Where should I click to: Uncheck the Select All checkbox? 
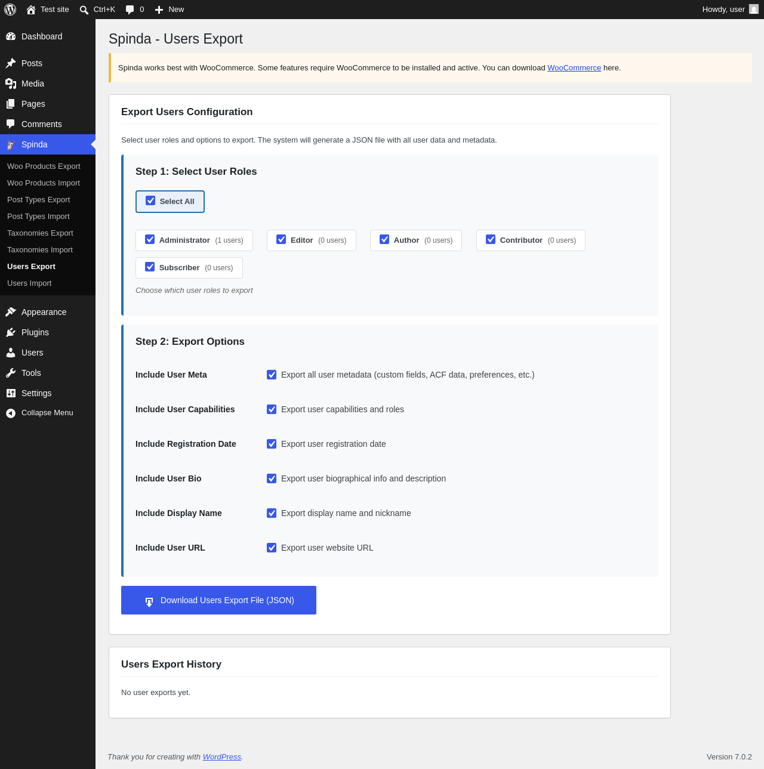(150, 200)
